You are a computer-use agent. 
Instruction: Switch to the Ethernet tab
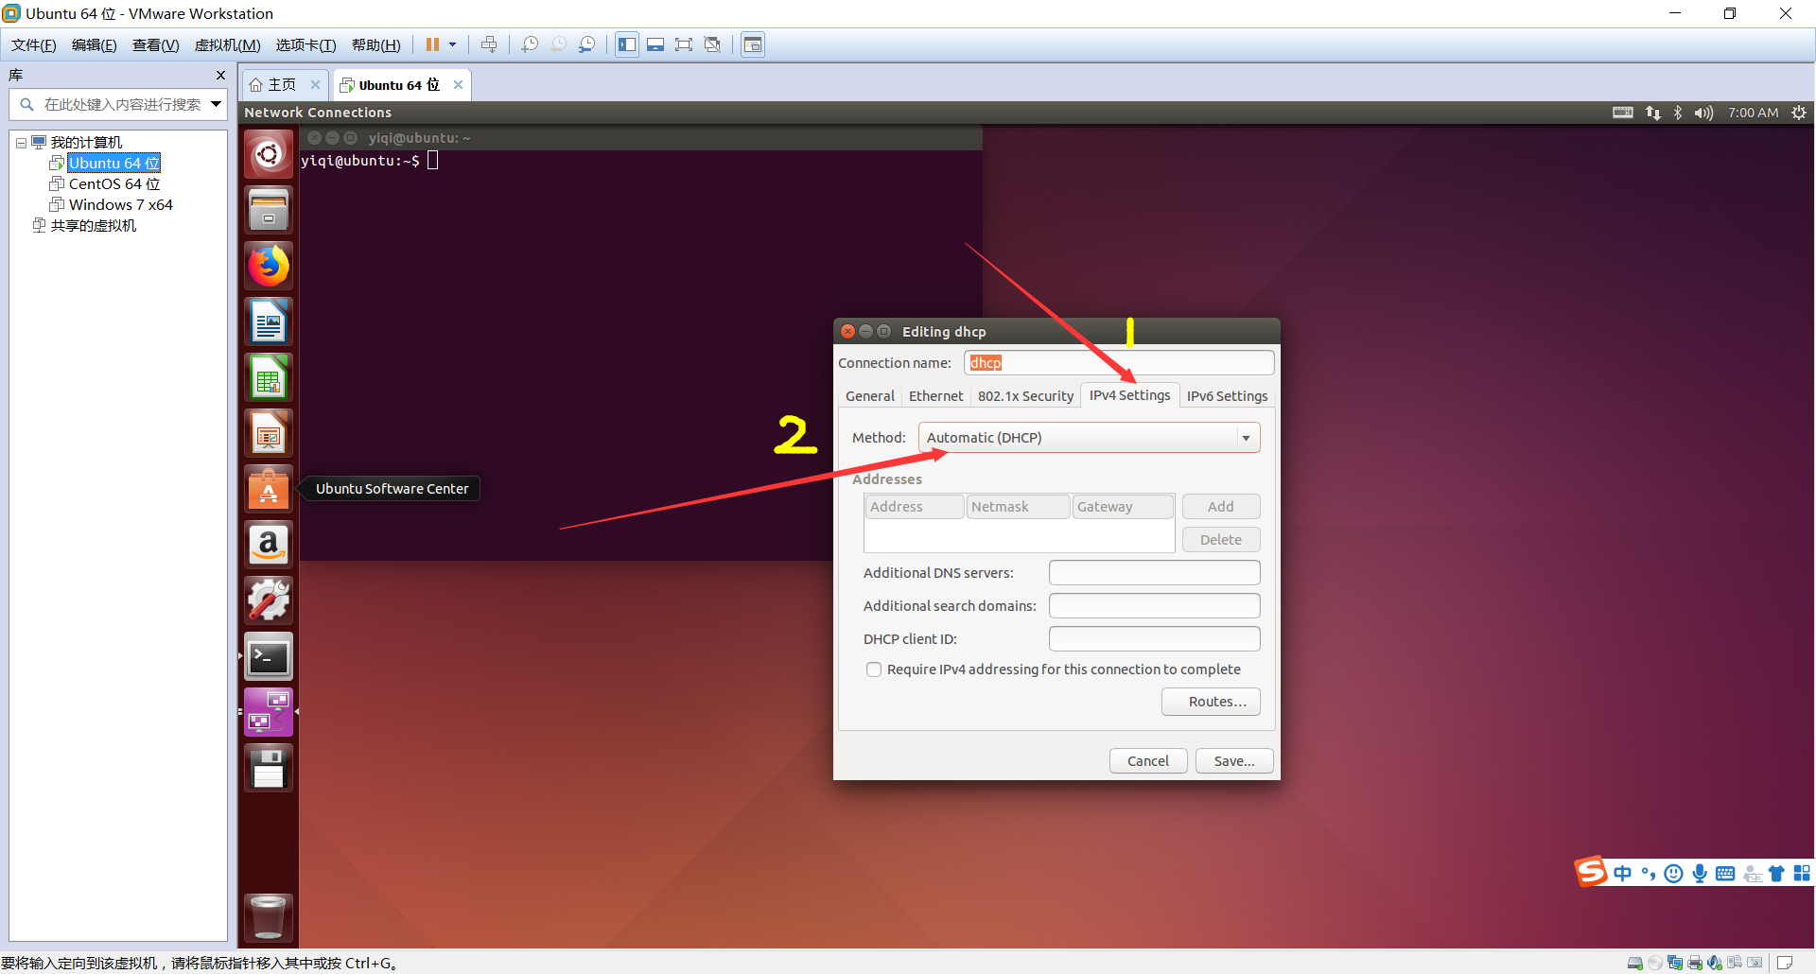[x=935, y=396]
